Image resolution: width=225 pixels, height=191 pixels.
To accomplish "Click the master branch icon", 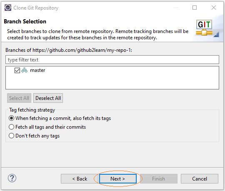I will (x=24, y=70).
